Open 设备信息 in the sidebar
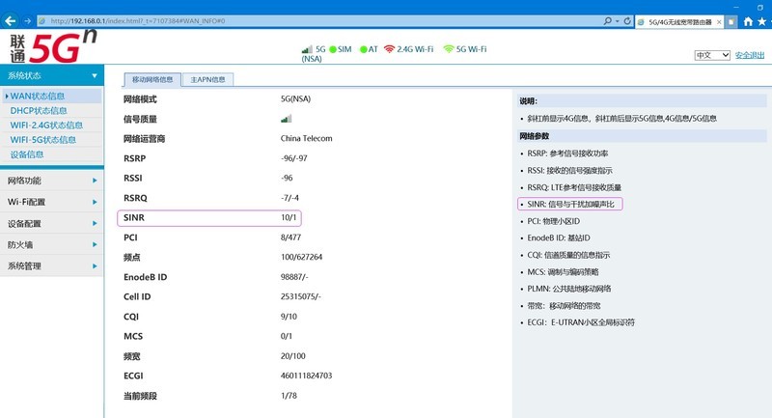 tap(27, 154)
